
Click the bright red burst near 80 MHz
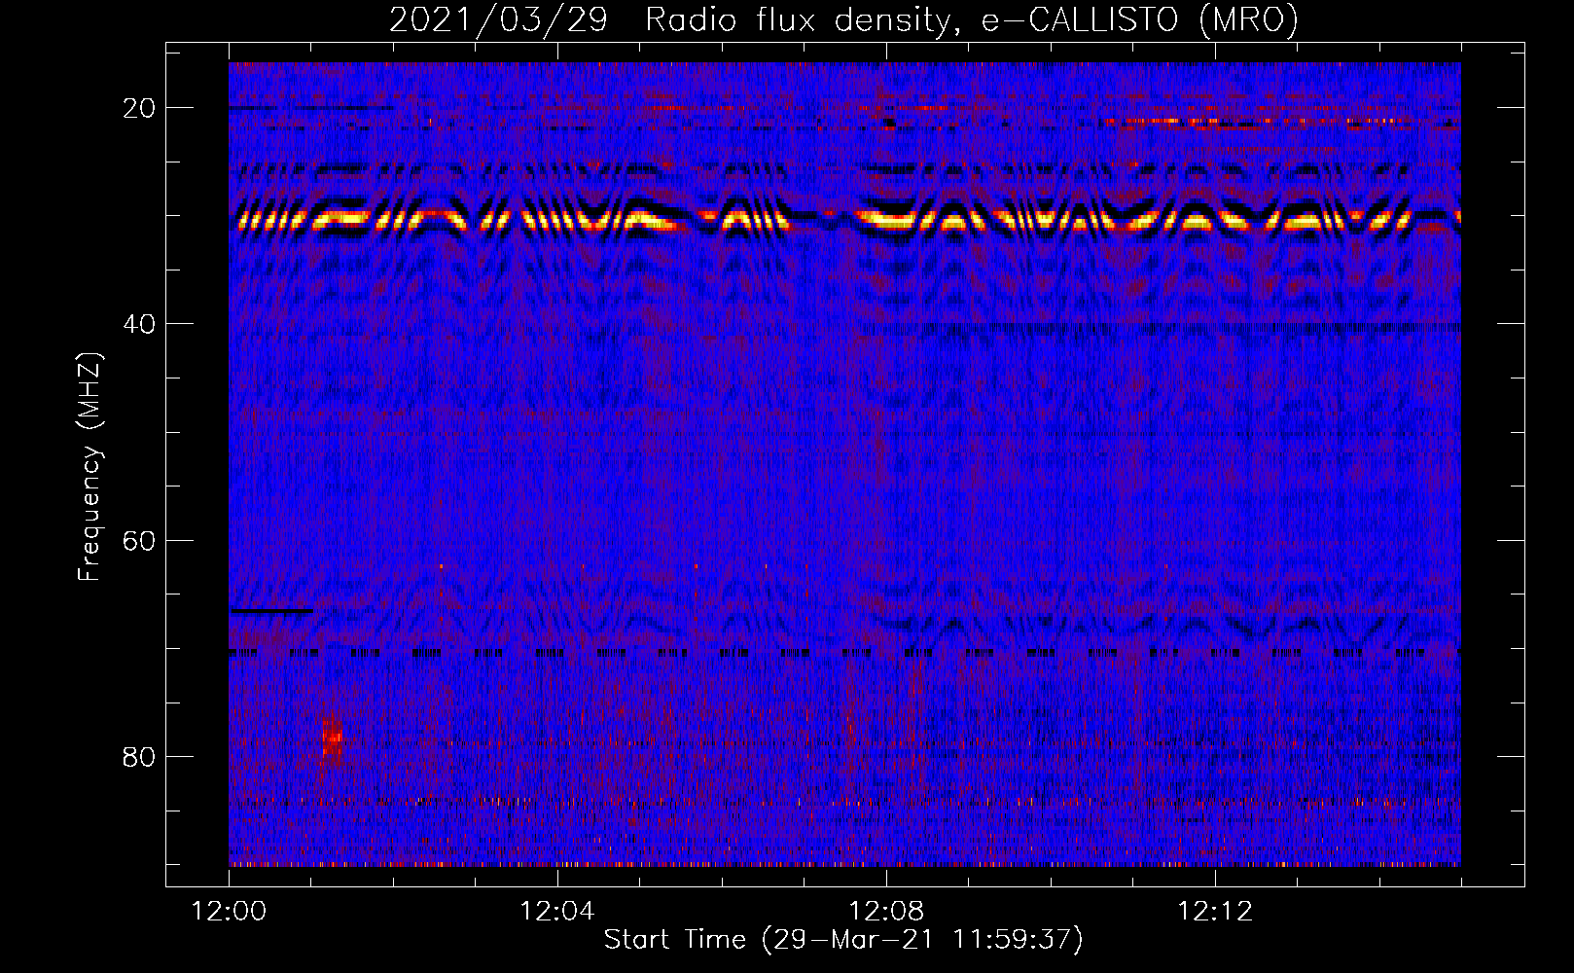[332, 741]
